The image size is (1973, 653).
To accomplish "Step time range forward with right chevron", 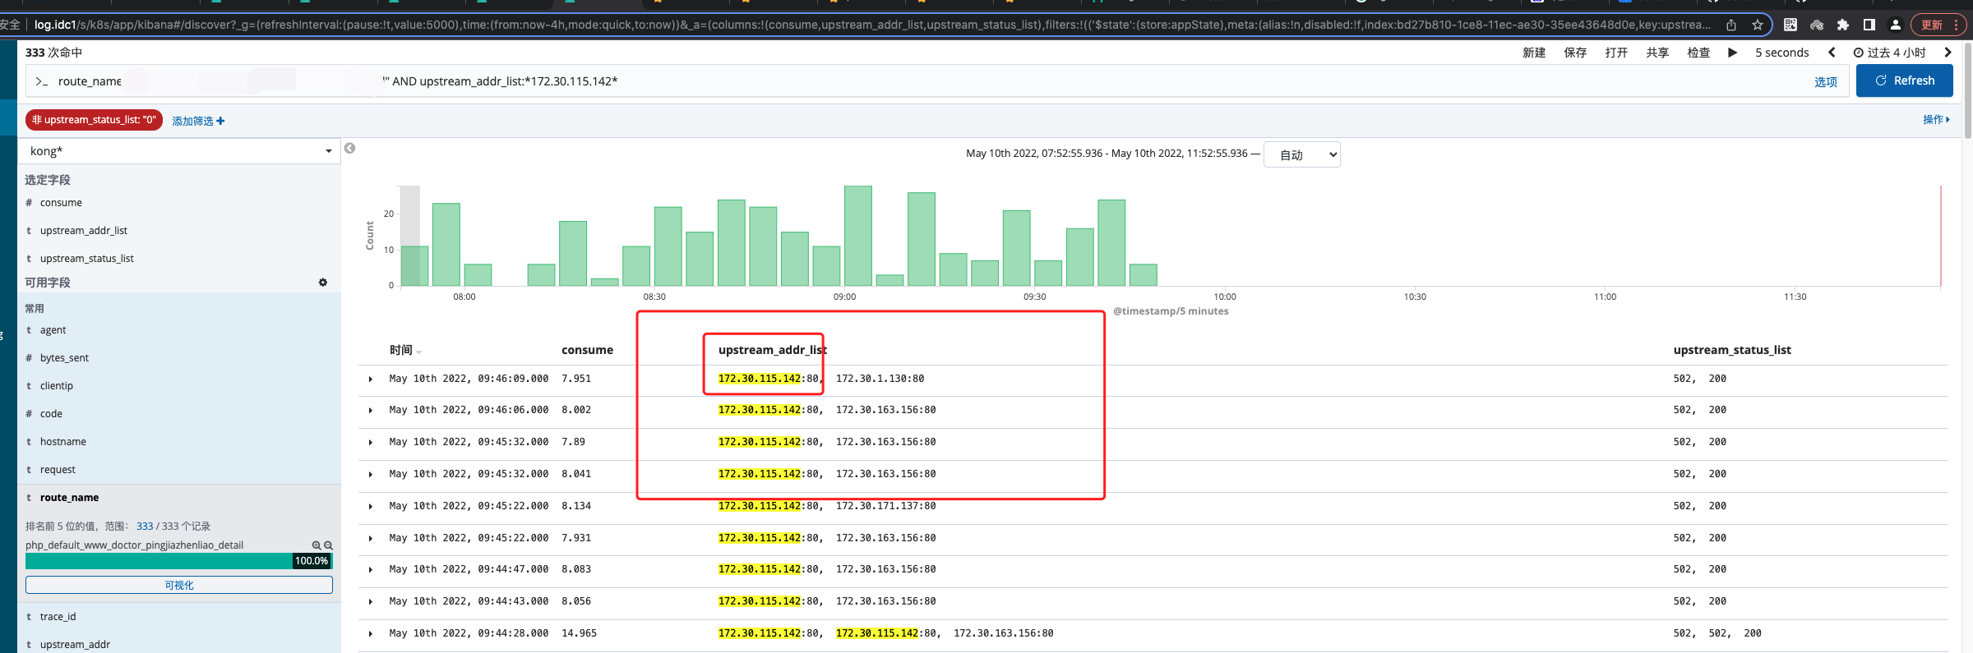I will point(1948,53).
